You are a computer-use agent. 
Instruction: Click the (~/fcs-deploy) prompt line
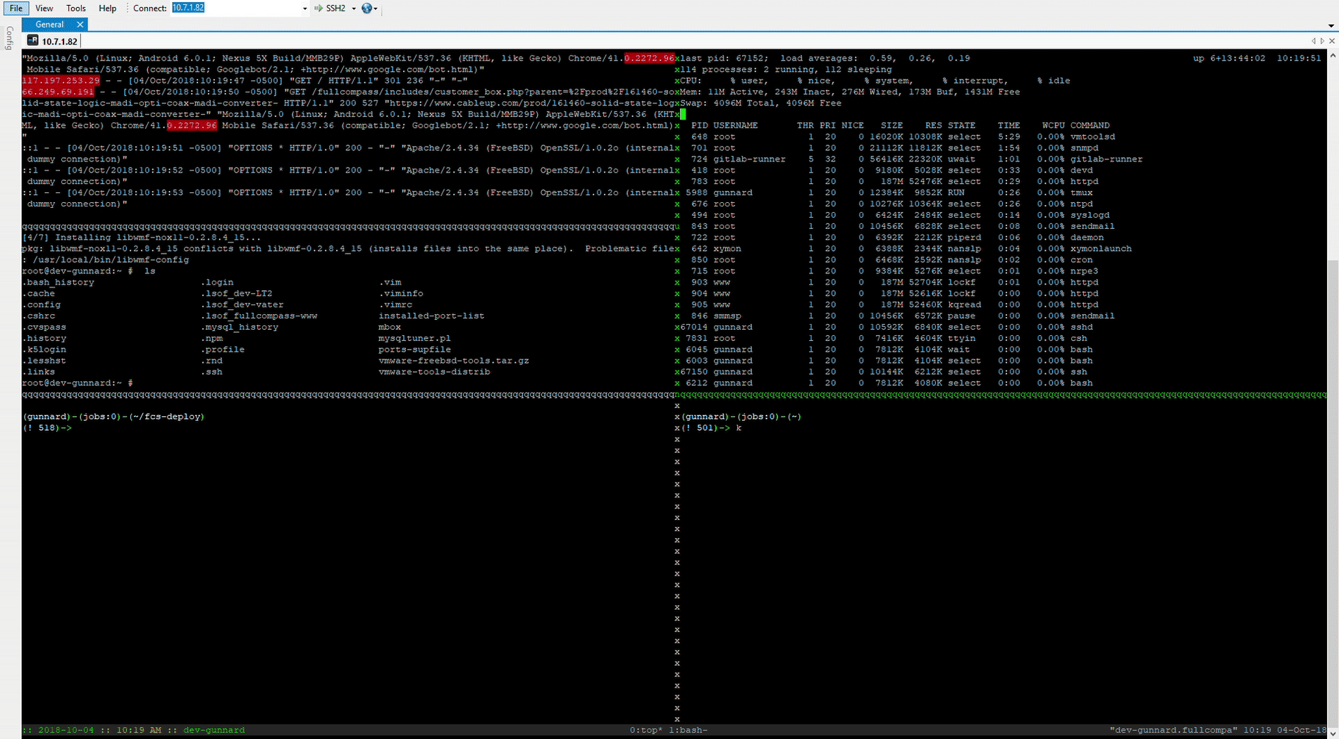(x=113, y=416)
